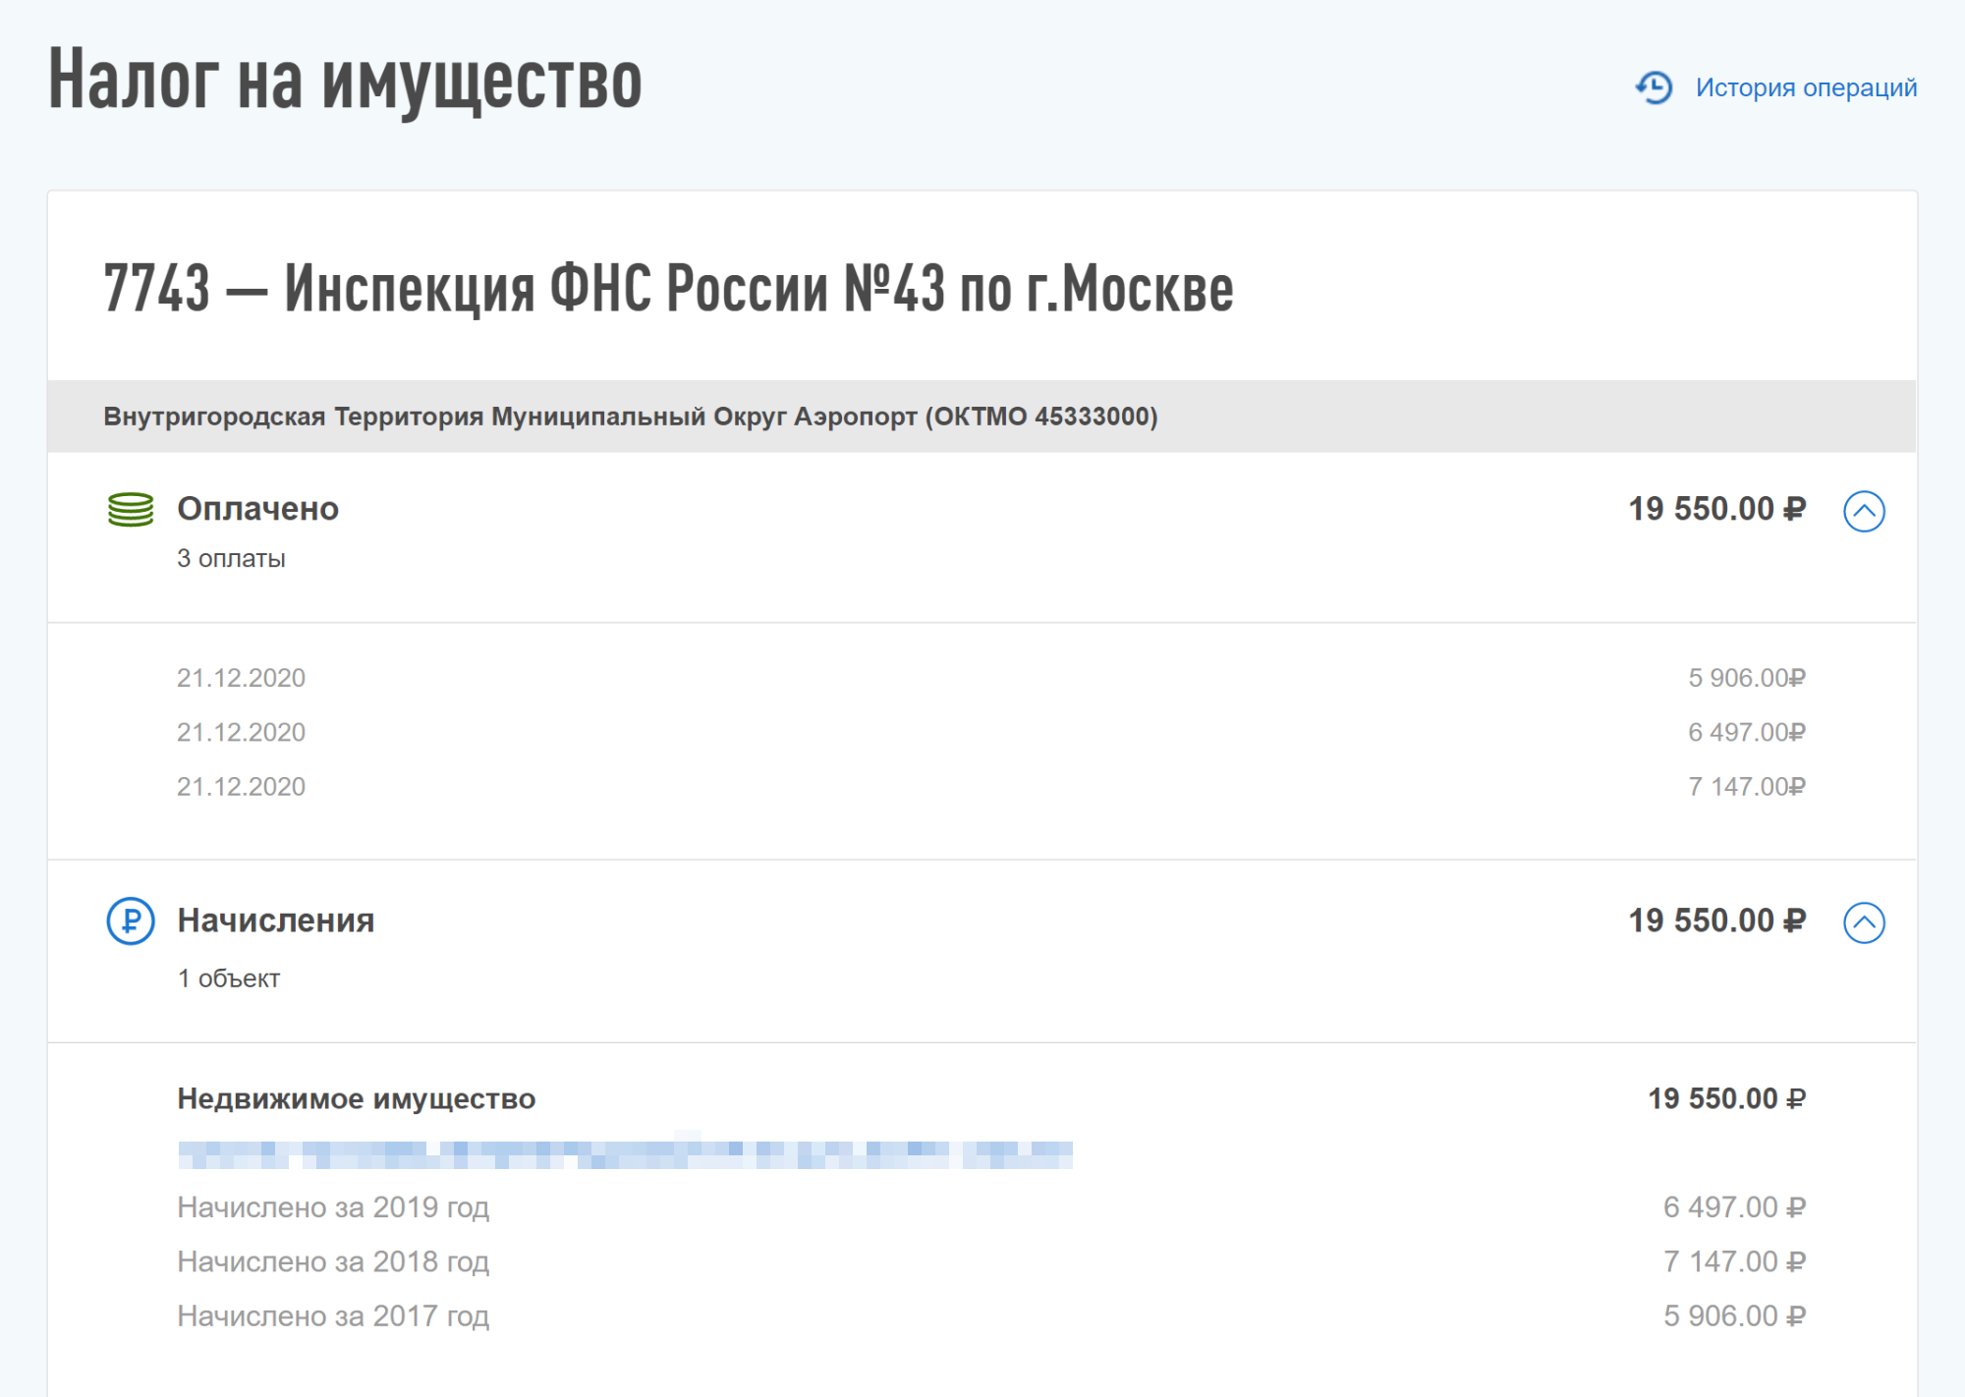Click the blue ruble Начисления icon
The width and height of the screenshot is (1965, 1397).
pos(131,922)
